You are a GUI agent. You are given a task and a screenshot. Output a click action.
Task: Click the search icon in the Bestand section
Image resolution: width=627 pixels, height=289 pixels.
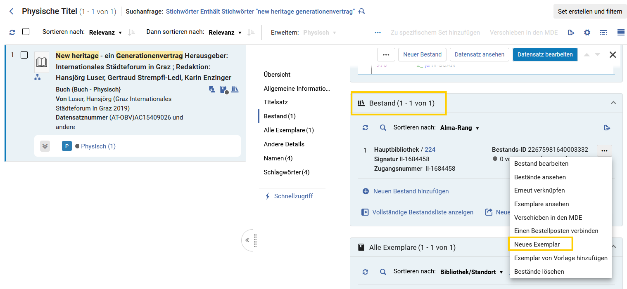point(383,128)
